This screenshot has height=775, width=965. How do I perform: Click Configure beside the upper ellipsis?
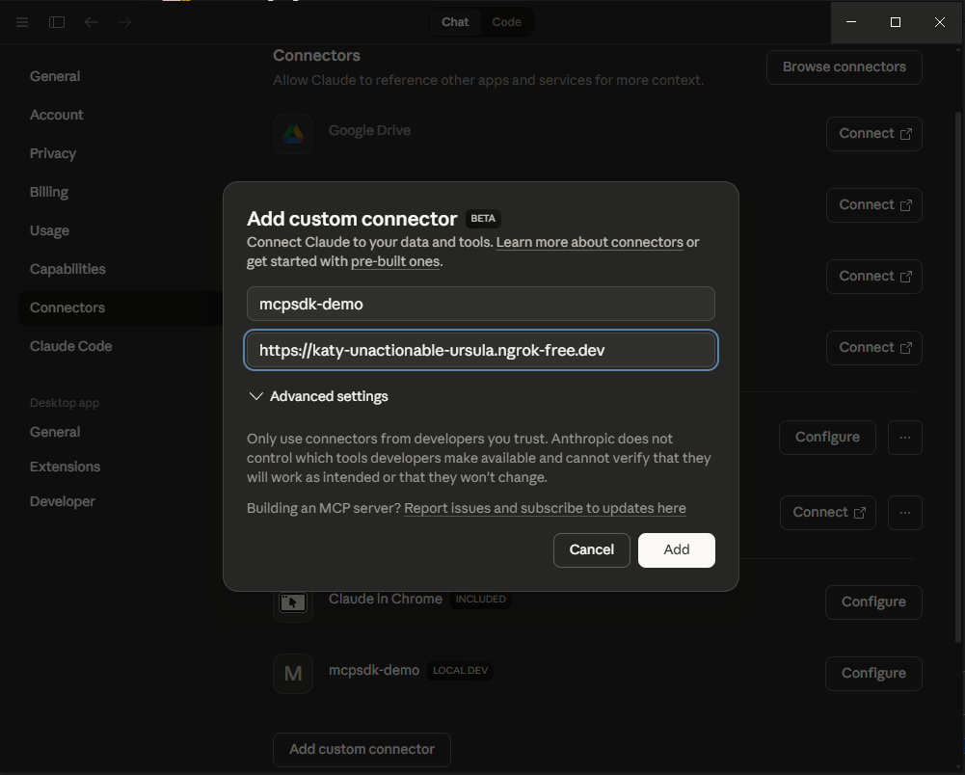tap(827, 438)
